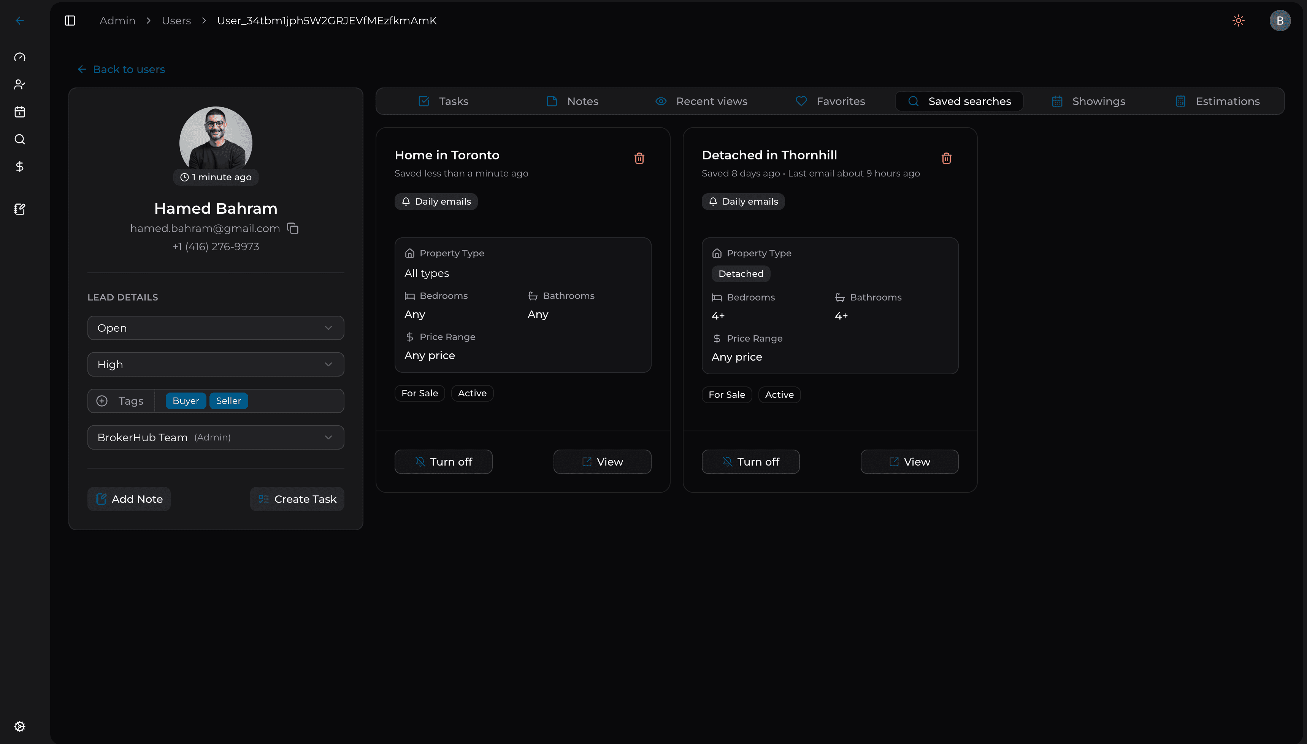Toggle the sidebar panel icon
The width and height of the screenshot is (1307, 744).
point(70,21)
